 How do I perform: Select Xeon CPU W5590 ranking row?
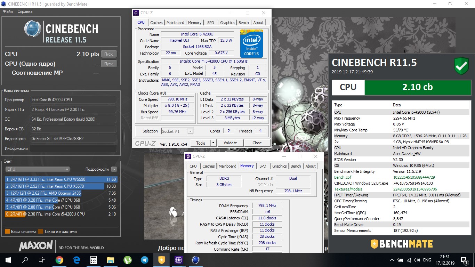pyautogui.click(x=61, y=179)
